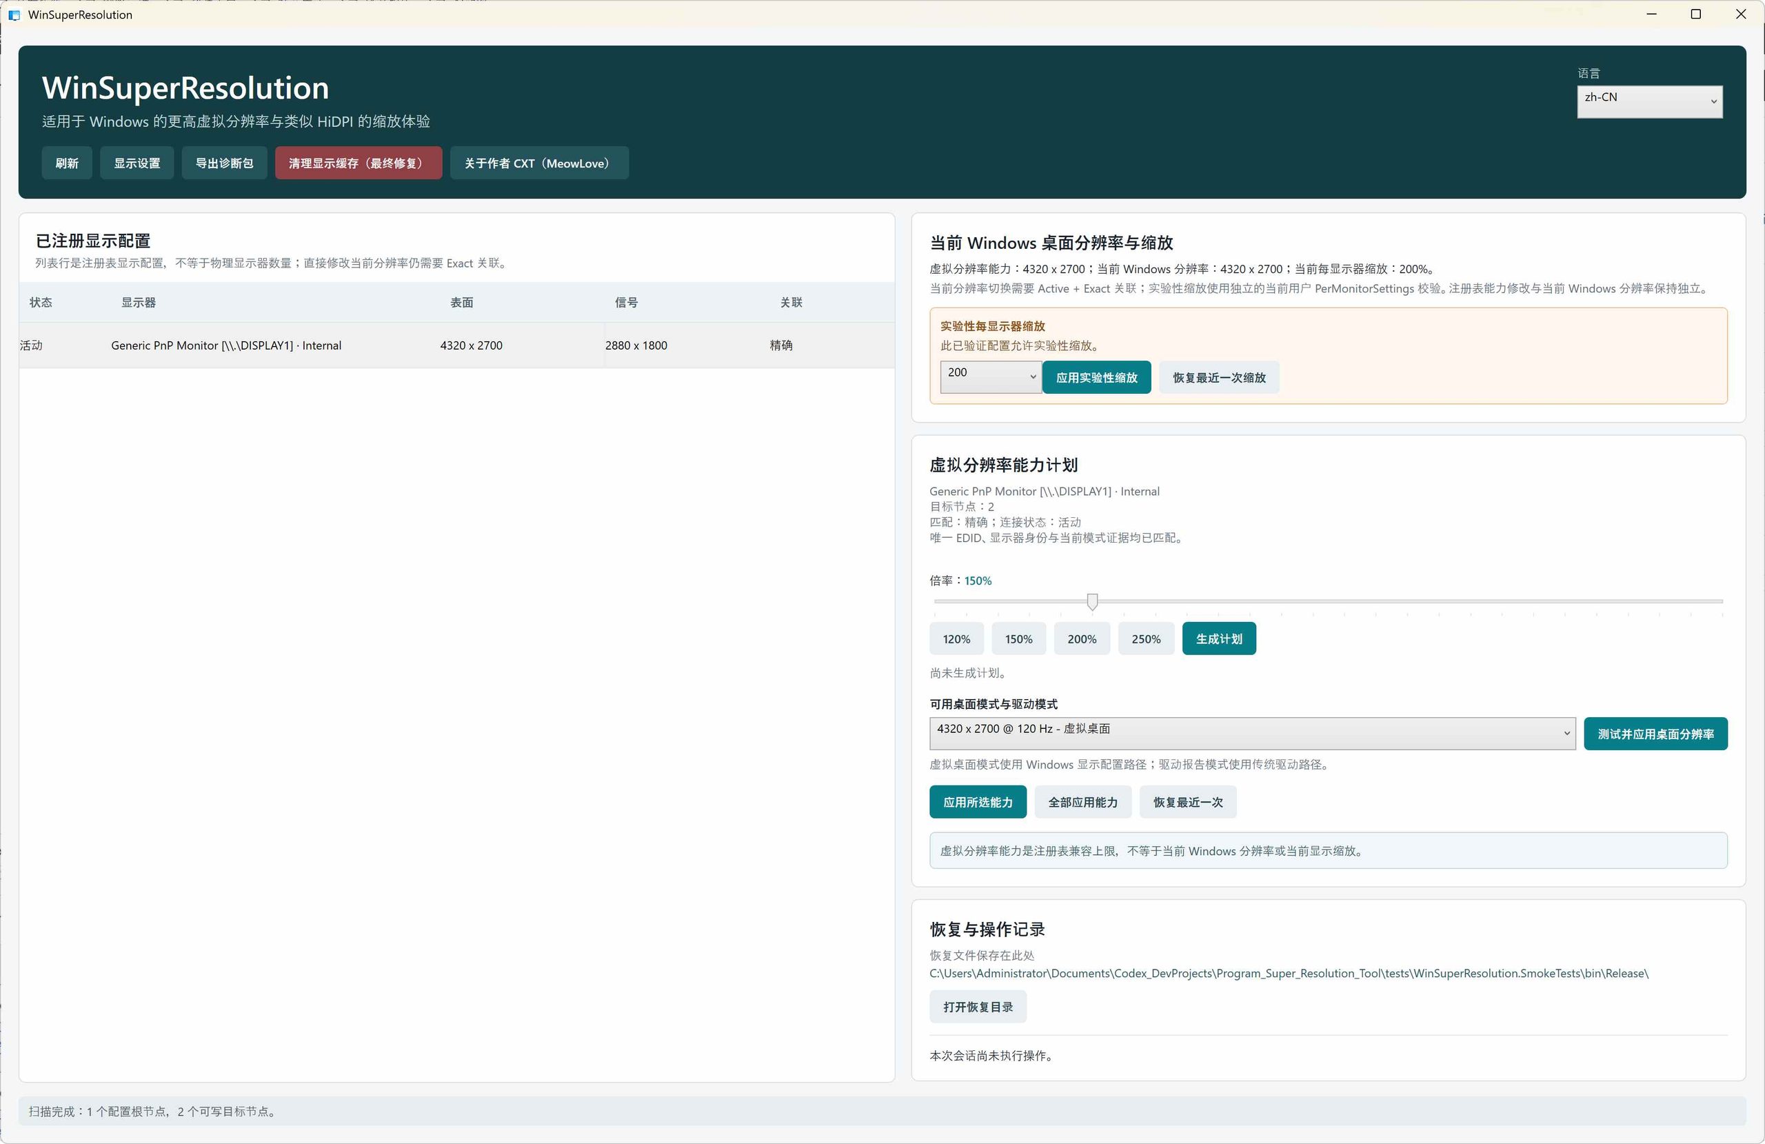The image size is (1765, 1144).
Task: Click the 4320 x 2700 surface cell
Action: [472, 345]
